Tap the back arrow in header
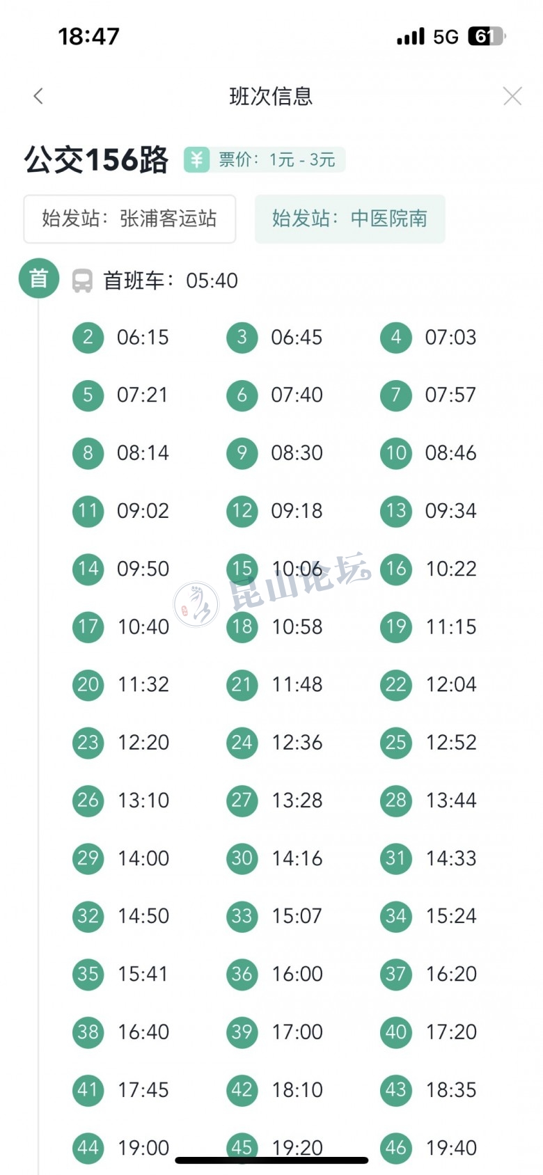Image resolution: width=543 pixels, height=1175 pixels. click(38, 96)
